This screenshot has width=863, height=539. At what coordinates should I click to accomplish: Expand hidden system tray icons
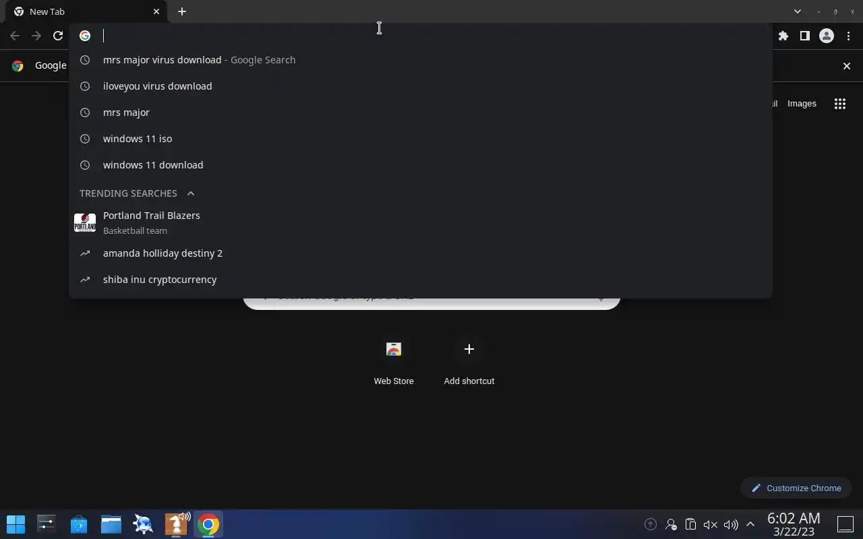[x=750, y=524]
